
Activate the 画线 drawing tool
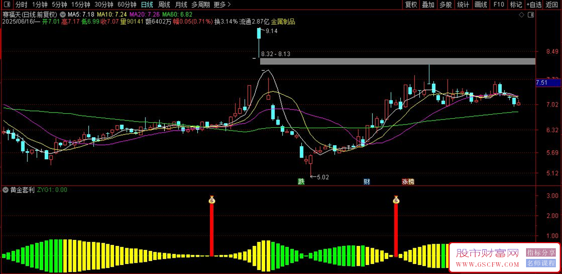click(481, 4)
